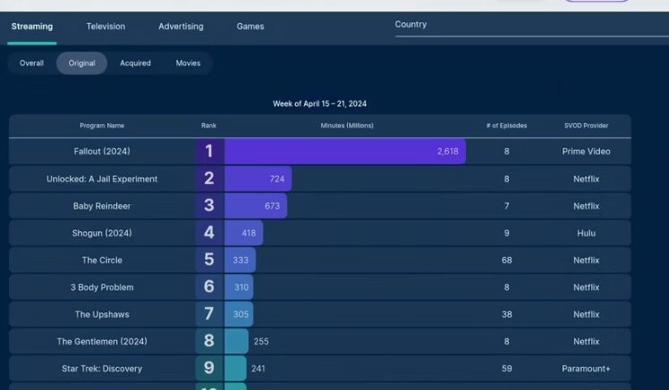Select the Games tab

coord(250,27)
